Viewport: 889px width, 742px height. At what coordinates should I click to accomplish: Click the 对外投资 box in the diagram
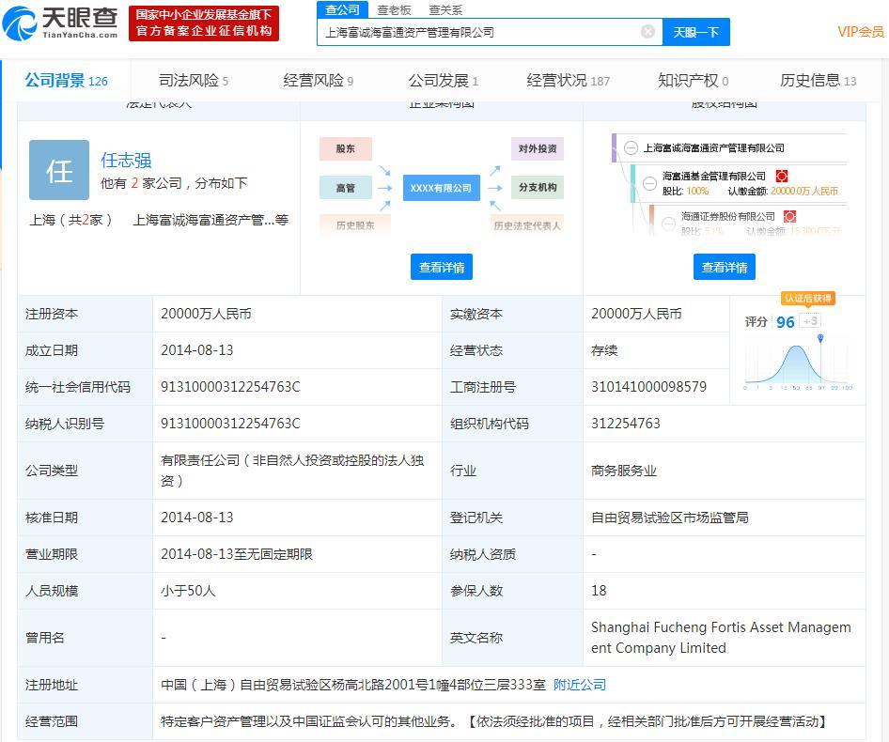538,148
